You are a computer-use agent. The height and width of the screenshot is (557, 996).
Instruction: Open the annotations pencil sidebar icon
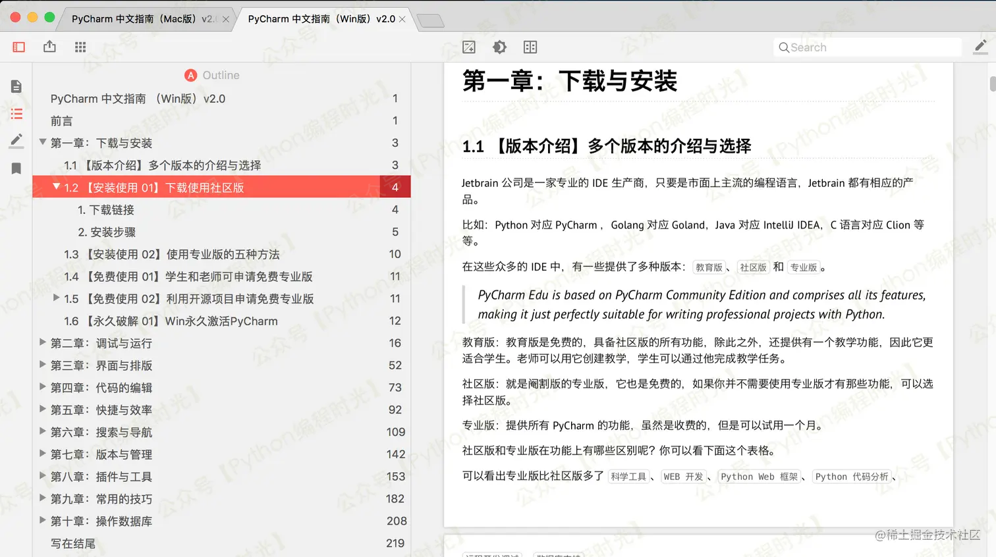click(16, 140)
